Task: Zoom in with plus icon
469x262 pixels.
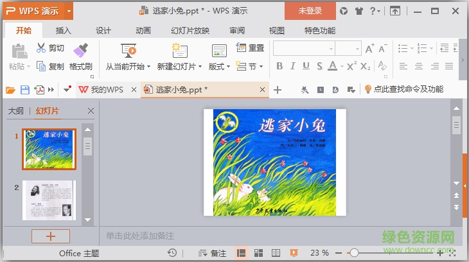Action: [x=440, y=253]
